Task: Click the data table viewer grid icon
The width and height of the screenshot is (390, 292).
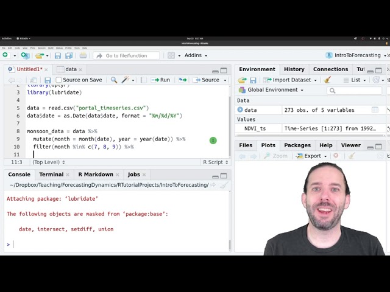Action: click(x=375, y=109)
